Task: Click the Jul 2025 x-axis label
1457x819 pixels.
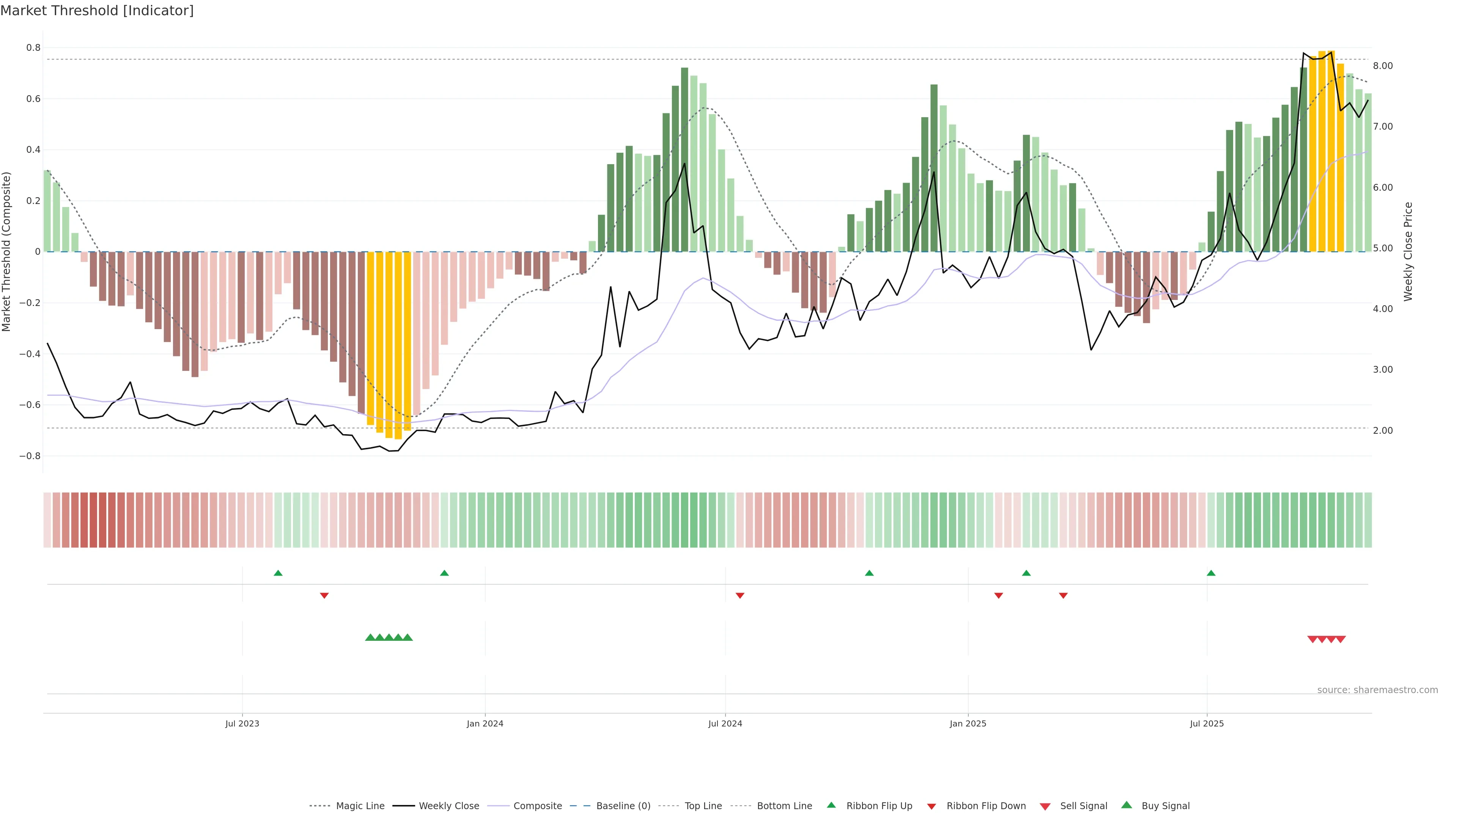Action: pos(1207,723)
